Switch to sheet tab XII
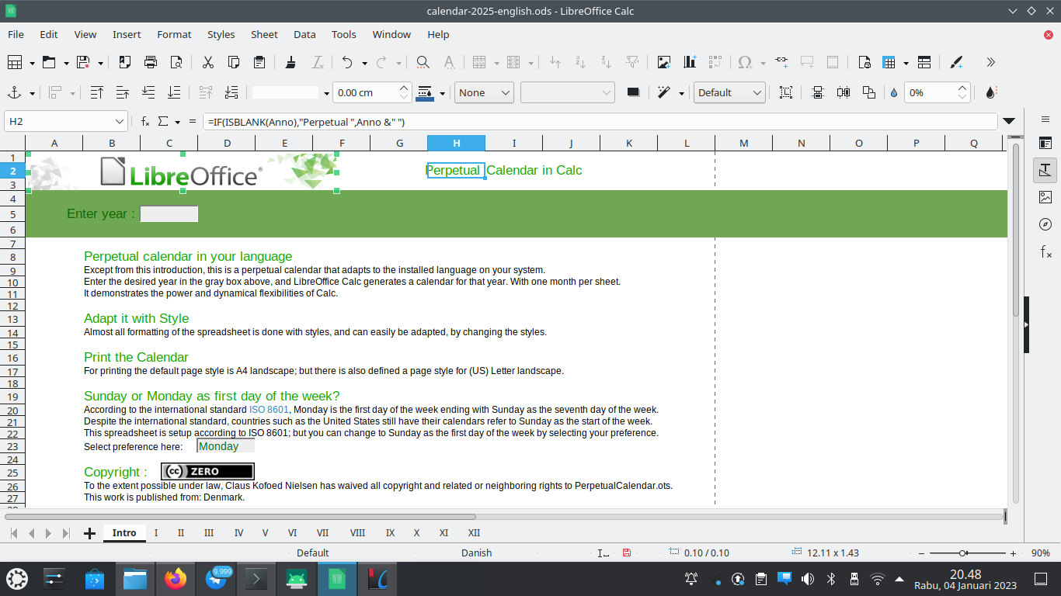 click(474, 533)
